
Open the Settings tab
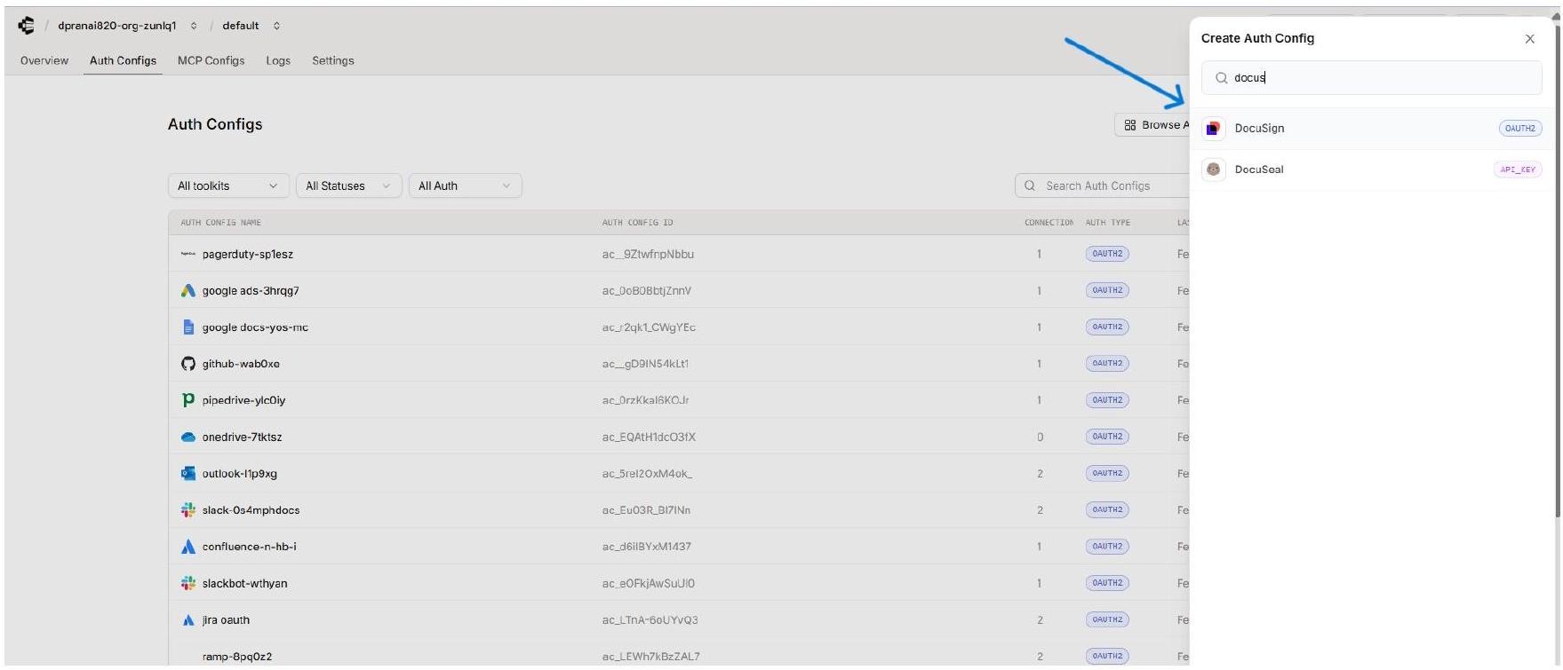tap(333, 60)
